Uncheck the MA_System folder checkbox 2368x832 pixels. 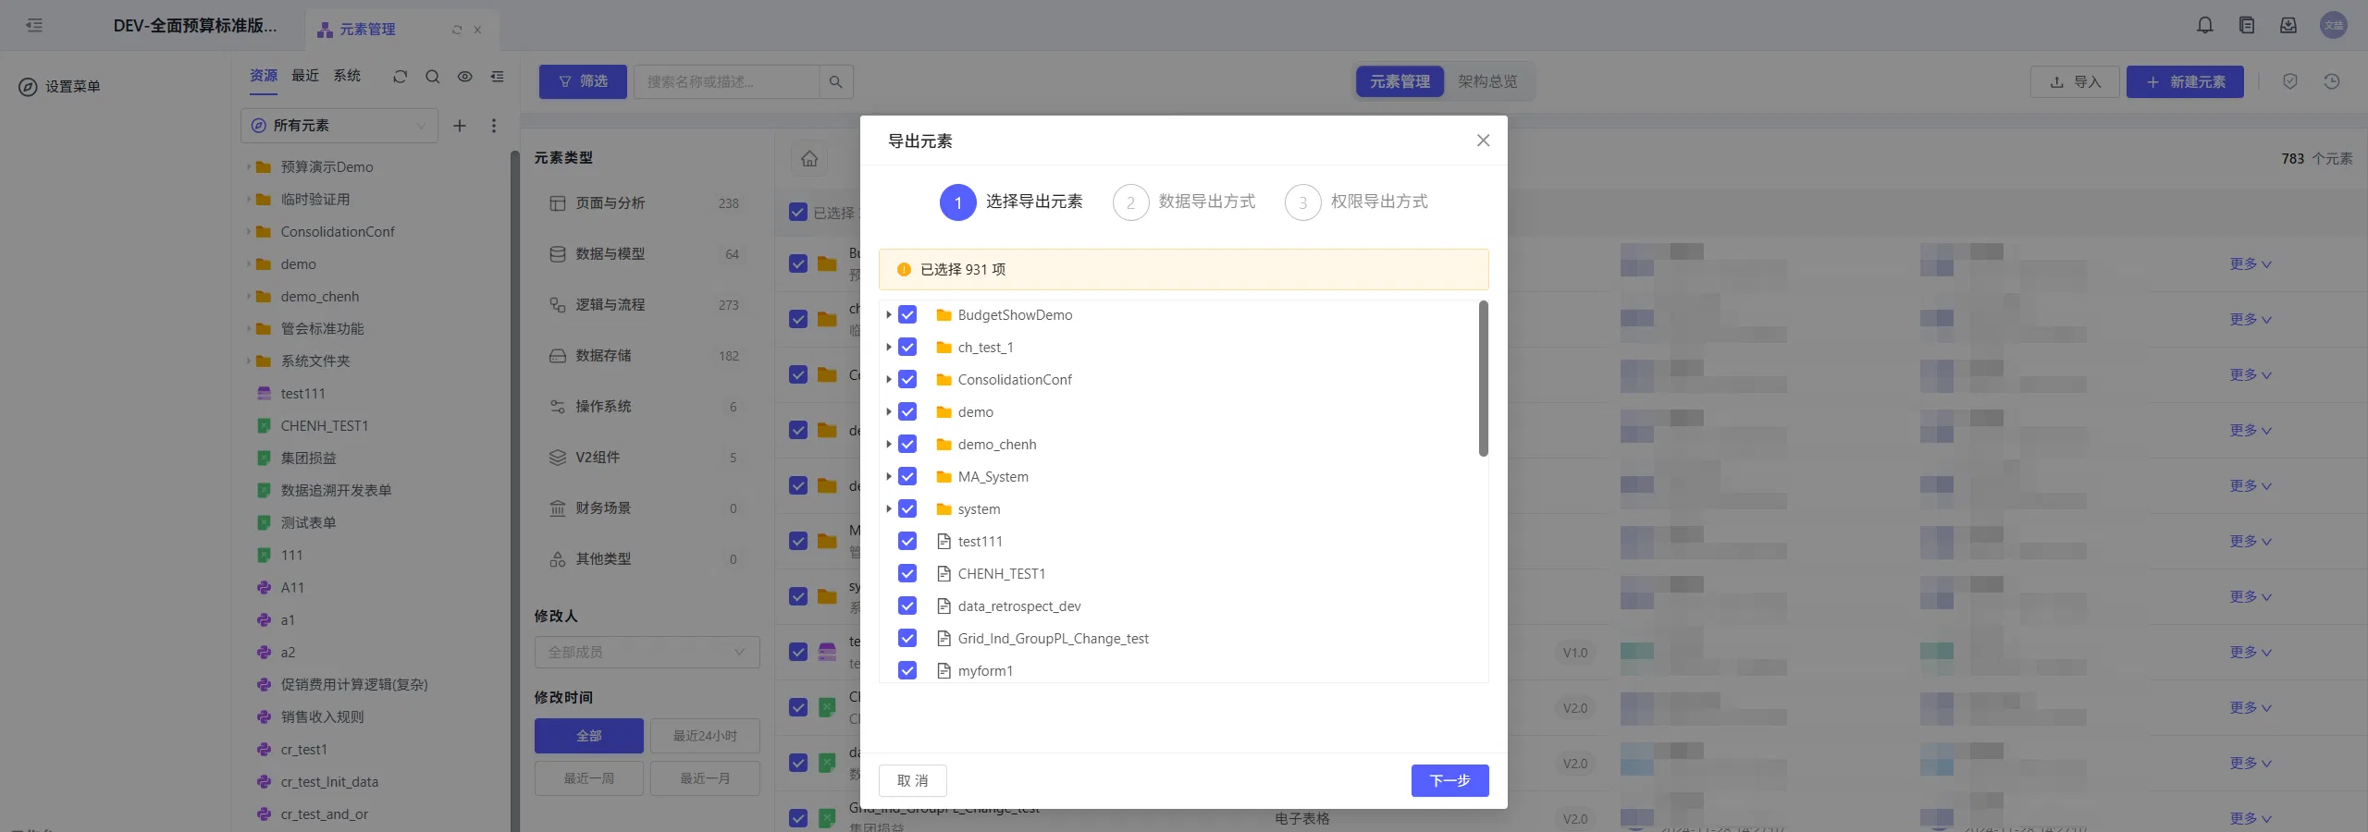[x=907, y=477]
